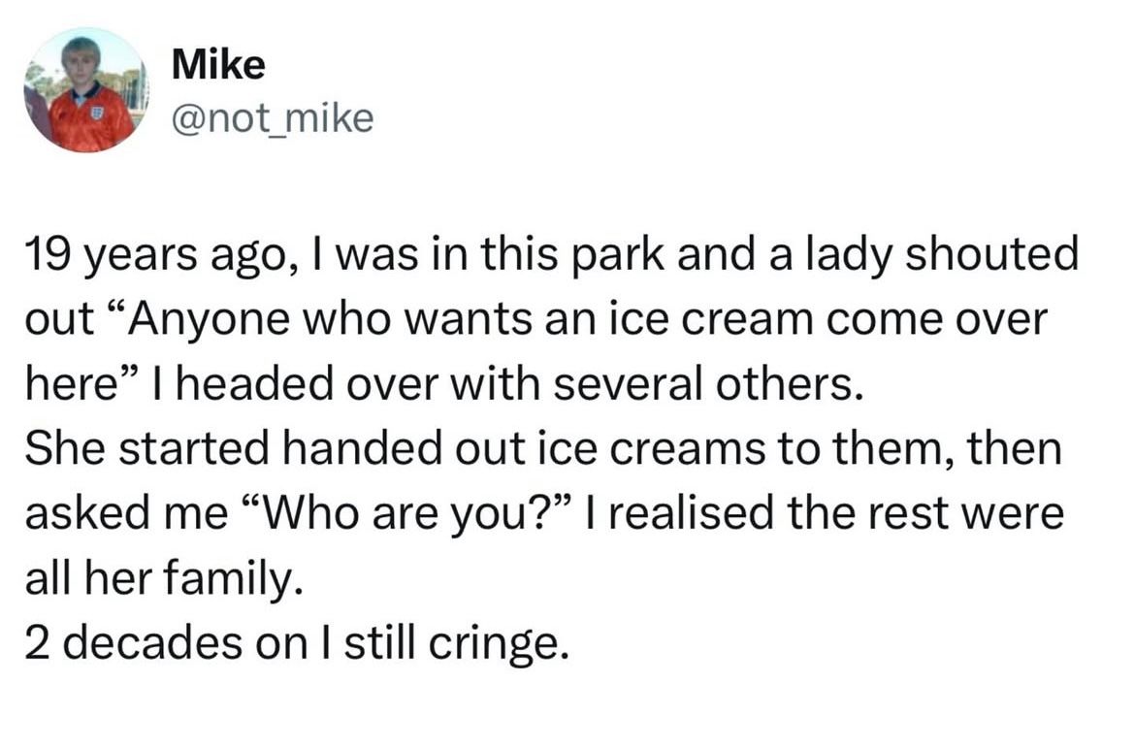
Task: Open the display name "Mike"
Action: (217, 65)
